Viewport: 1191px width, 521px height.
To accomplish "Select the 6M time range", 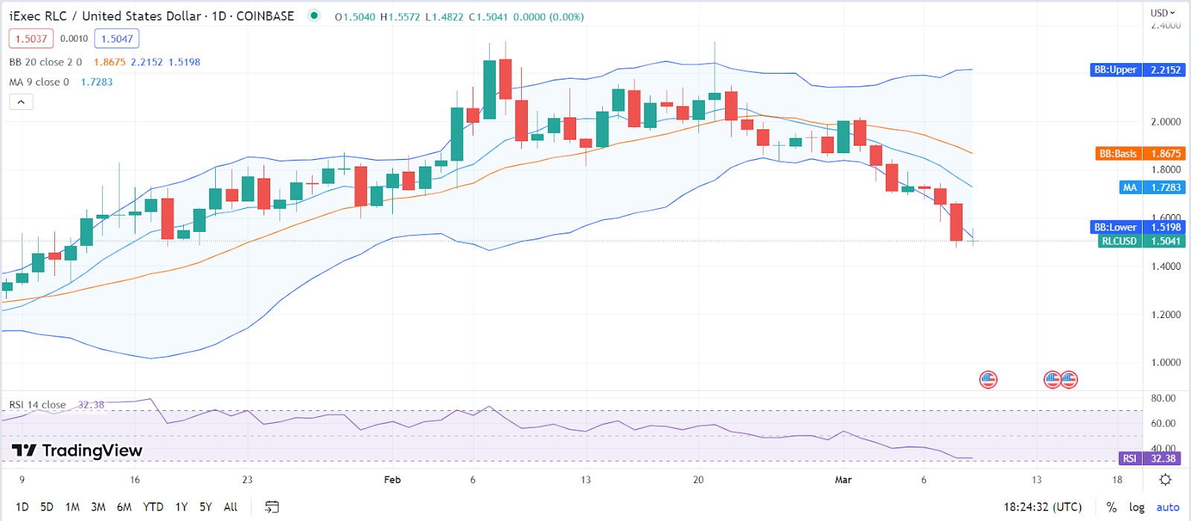I will [124, 507].
